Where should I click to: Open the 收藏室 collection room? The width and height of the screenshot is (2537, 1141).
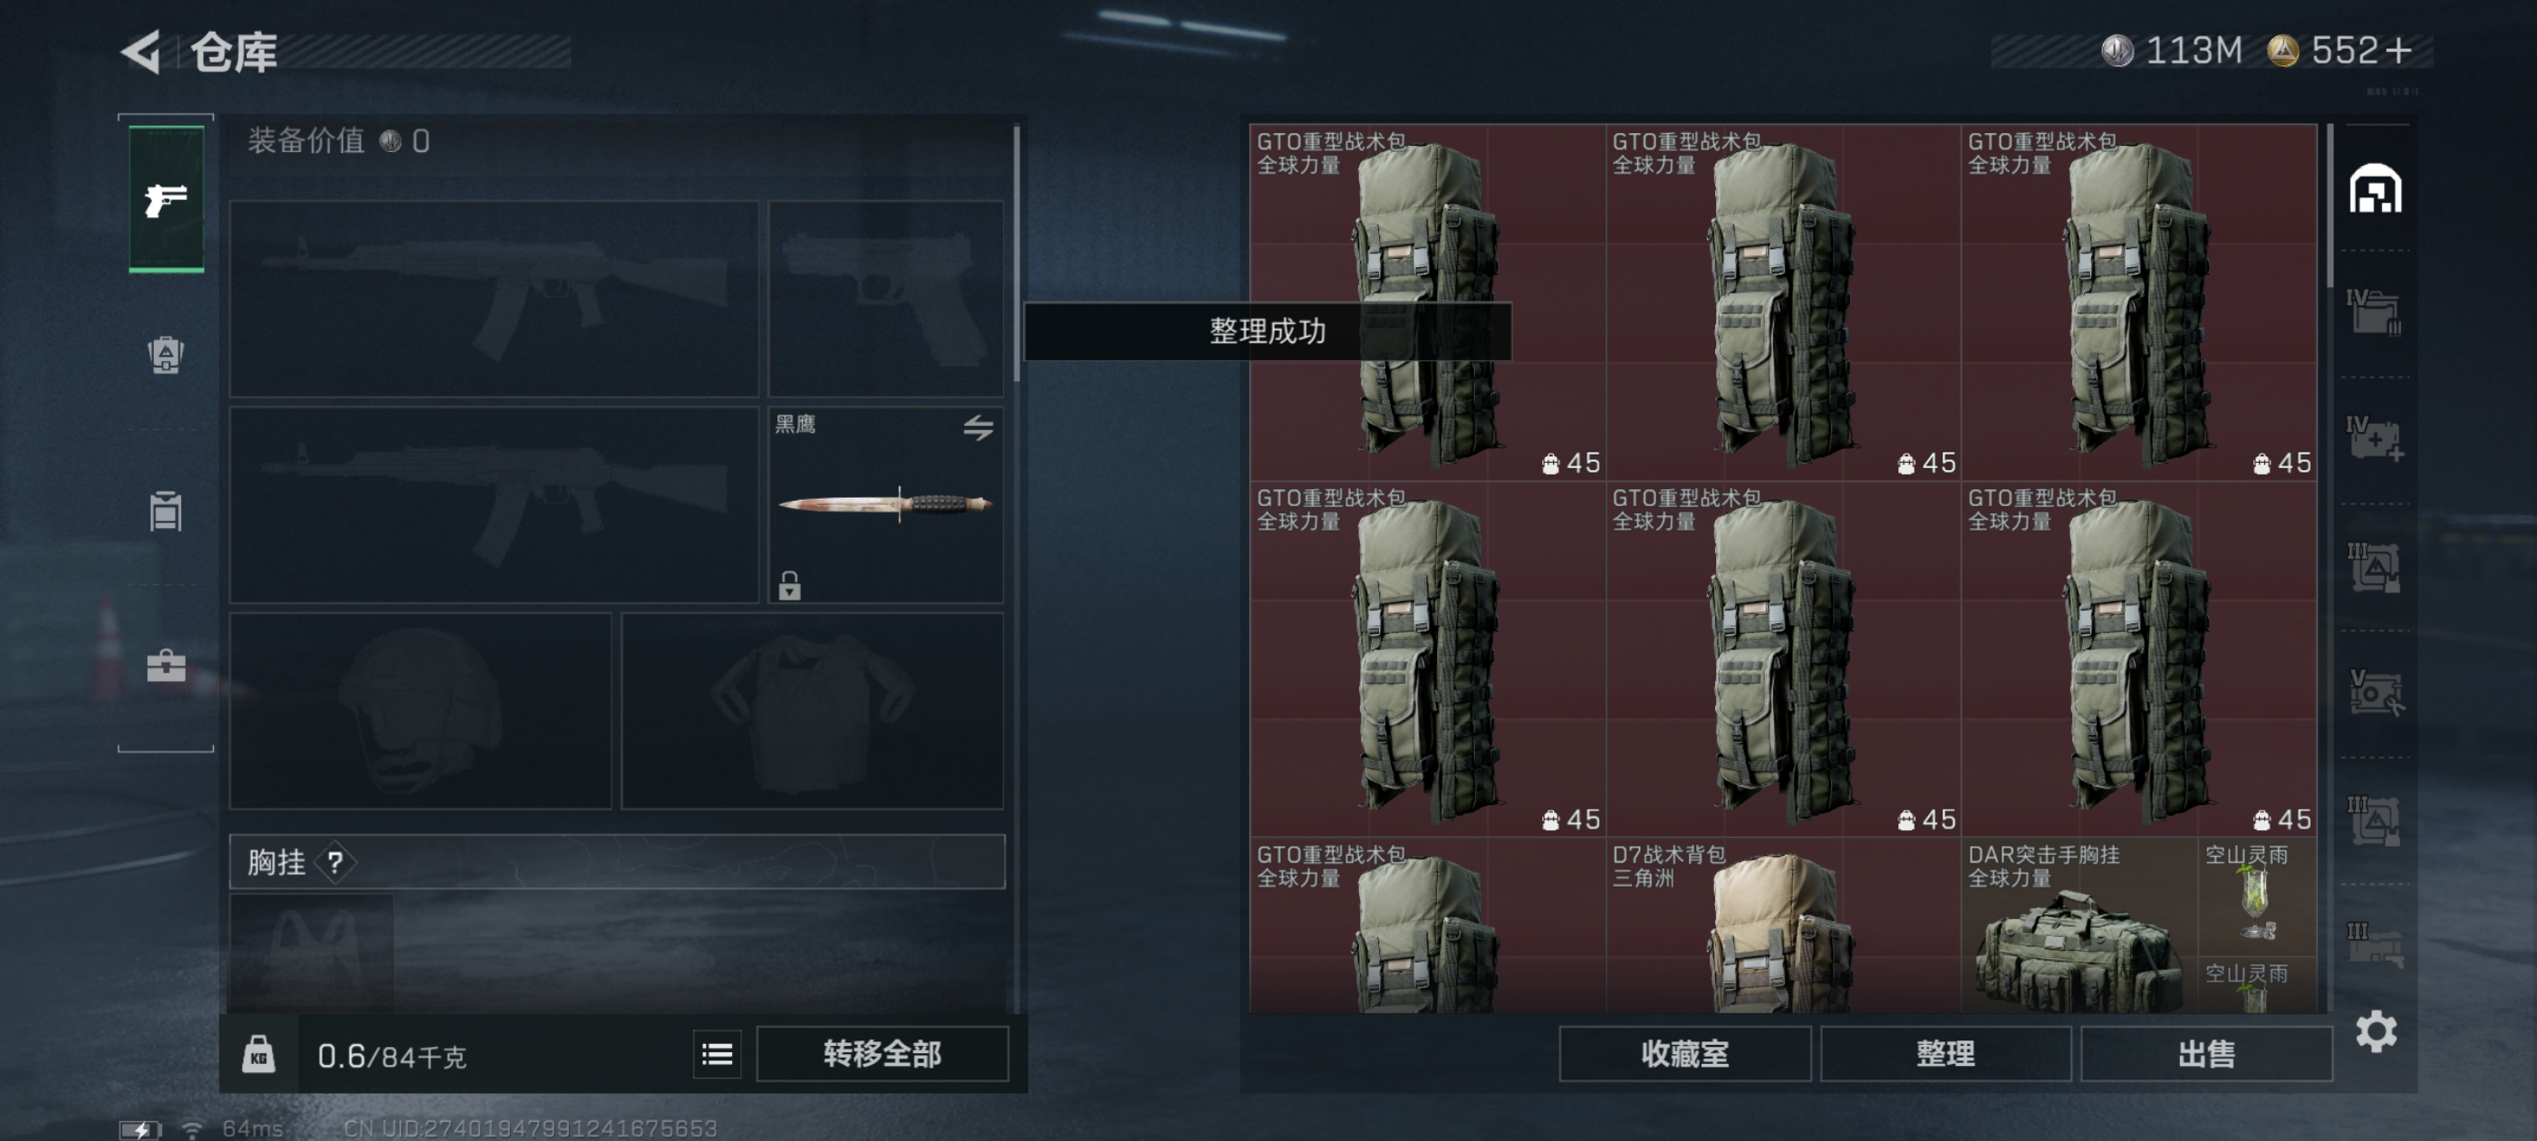(x=1684, y=1054)
